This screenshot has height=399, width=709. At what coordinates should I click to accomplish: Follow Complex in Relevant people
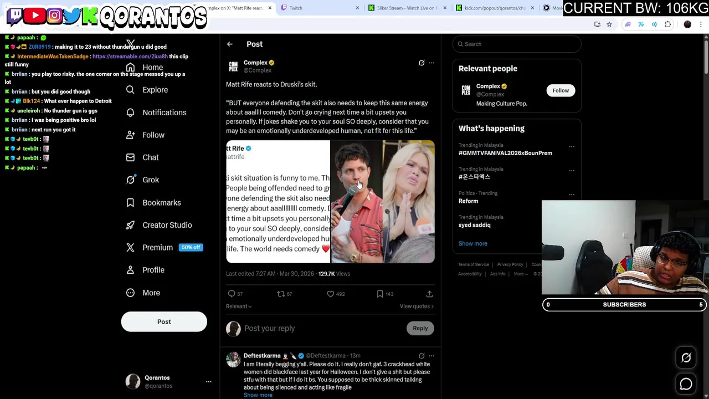point(561,91)
